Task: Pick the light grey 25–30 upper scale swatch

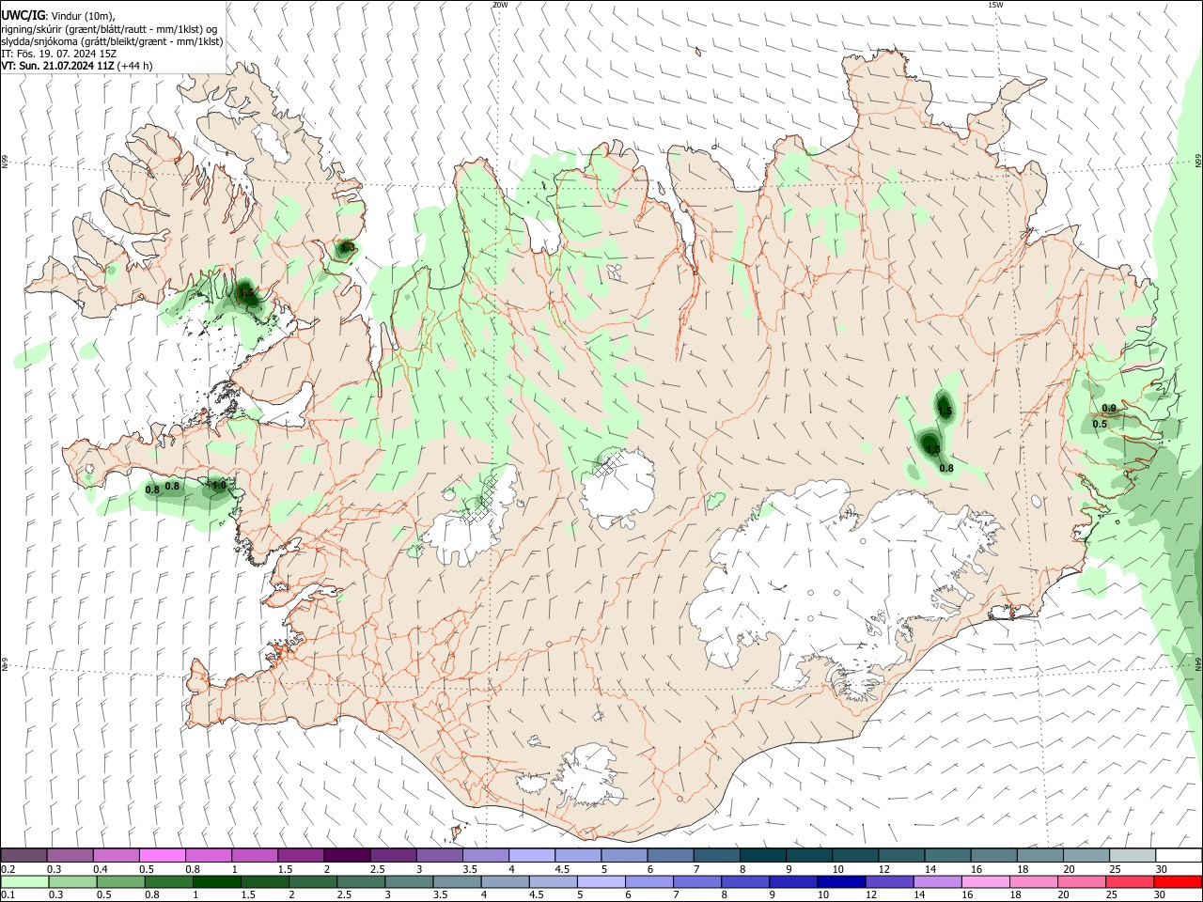Action: click(x=1133, y=855)
